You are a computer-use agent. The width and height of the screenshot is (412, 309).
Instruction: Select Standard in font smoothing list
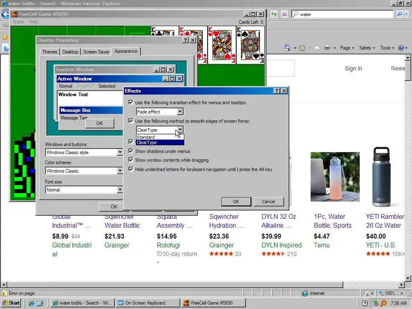[x=160, y=137]
